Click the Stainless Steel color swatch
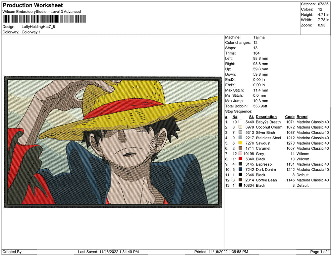 tap(240, 138)
